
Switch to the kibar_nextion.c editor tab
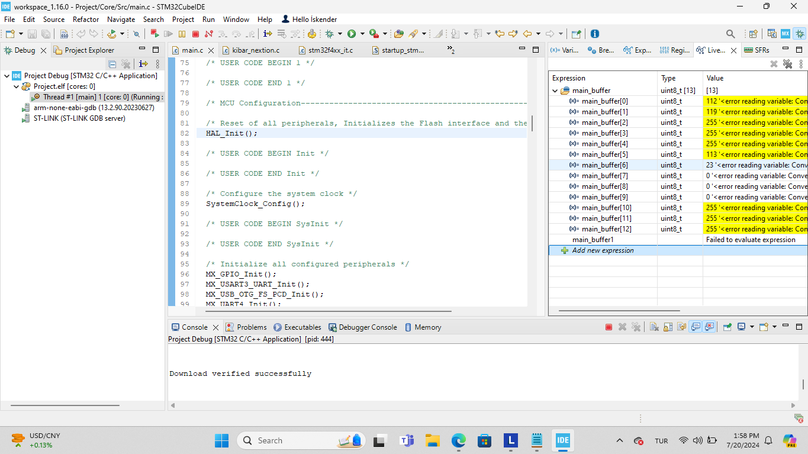[255, 50]
